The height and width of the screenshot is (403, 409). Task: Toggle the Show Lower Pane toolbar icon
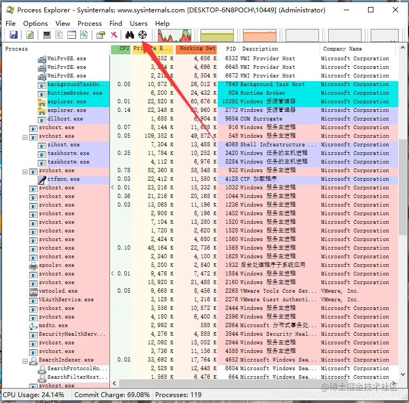pos(72,35)
